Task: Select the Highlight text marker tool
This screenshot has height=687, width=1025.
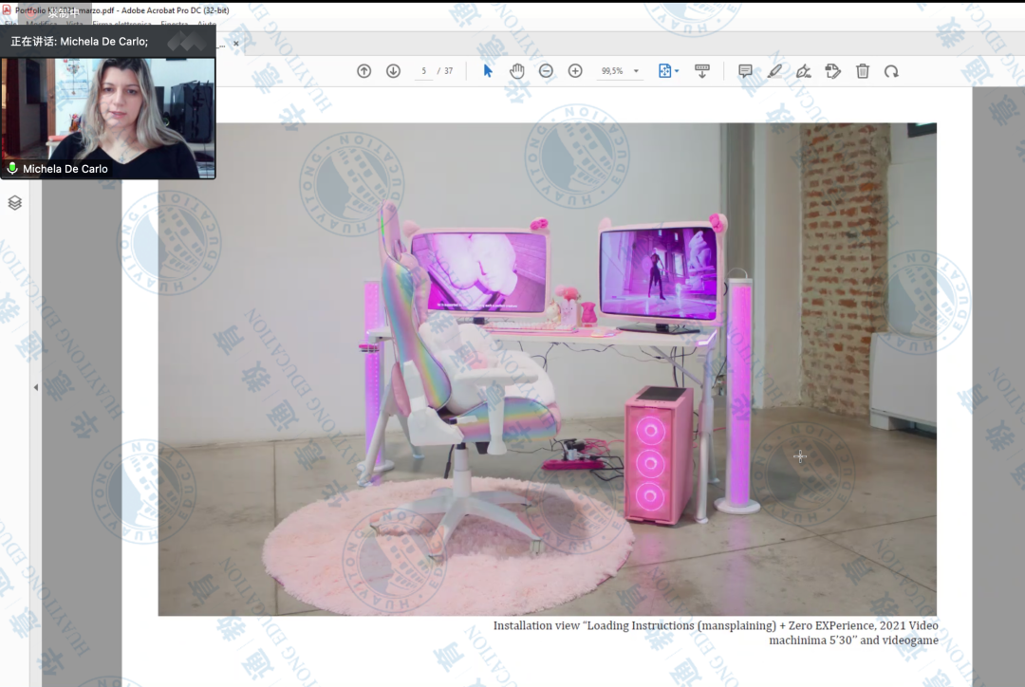Action: 774,71
